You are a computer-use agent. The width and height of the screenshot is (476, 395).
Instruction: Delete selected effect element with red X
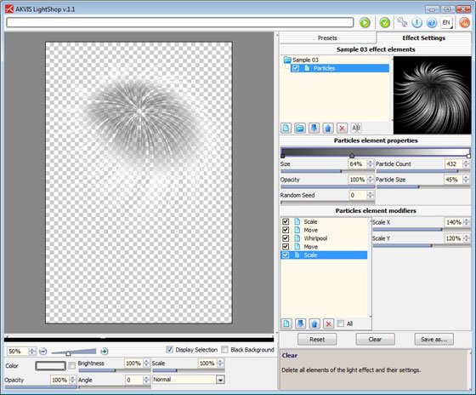(x=342, y=128)
